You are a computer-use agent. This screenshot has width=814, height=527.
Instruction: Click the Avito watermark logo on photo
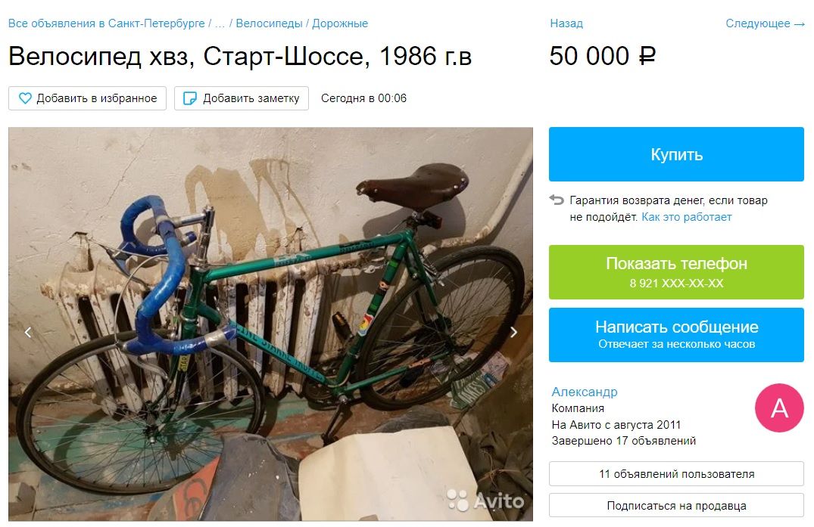[x=485, y=501]
